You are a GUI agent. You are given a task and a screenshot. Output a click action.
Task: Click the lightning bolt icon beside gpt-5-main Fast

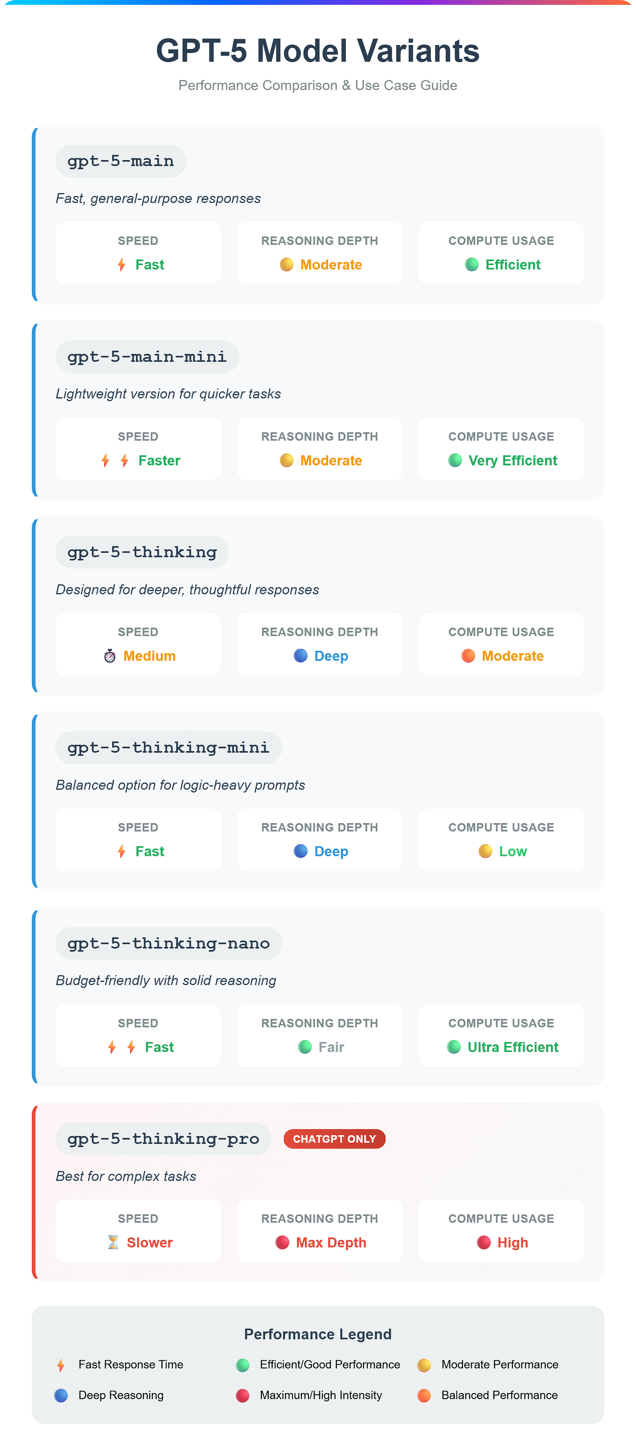[121, 265]
